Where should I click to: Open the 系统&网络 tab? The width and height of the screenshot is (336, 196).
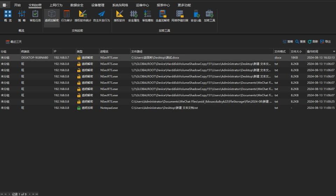[x=120, y=5]
